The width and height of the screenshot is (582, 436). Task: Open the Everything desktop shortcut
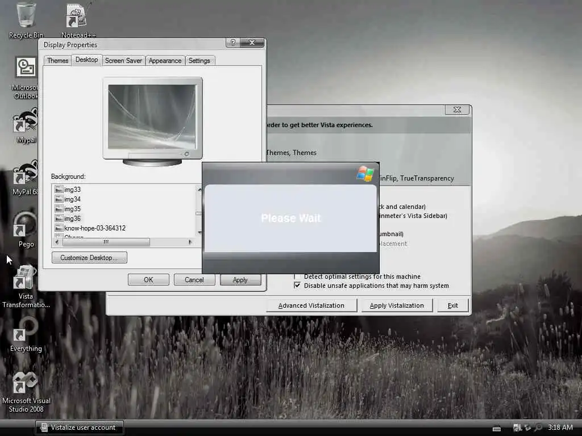(x=26, y=335)
